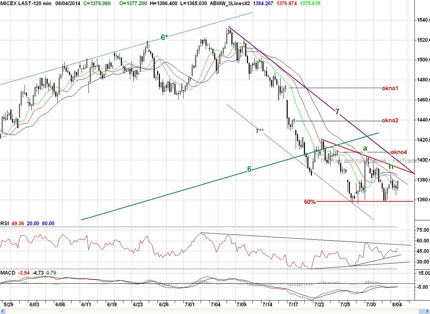Select the okno1 gap label
Screen dimensions: 430x314
[390, 88]
